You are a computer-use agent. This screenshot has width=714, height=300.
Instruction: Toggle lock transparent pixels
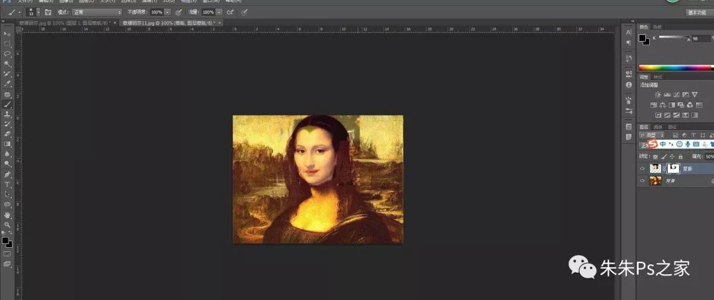656,156
